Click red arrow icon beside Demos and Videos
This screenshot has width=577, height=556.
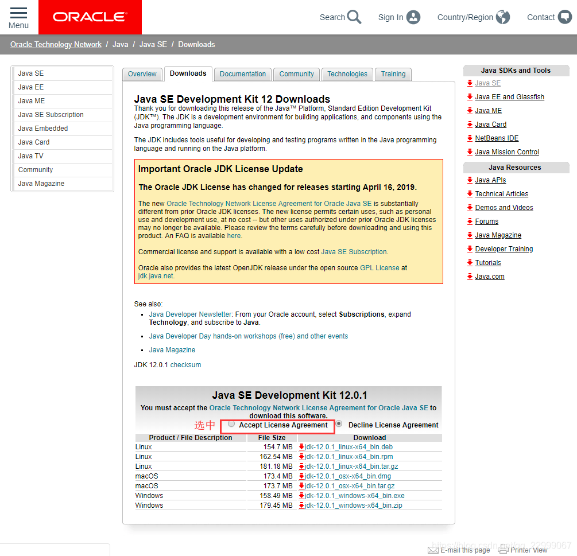coord(470,207)
